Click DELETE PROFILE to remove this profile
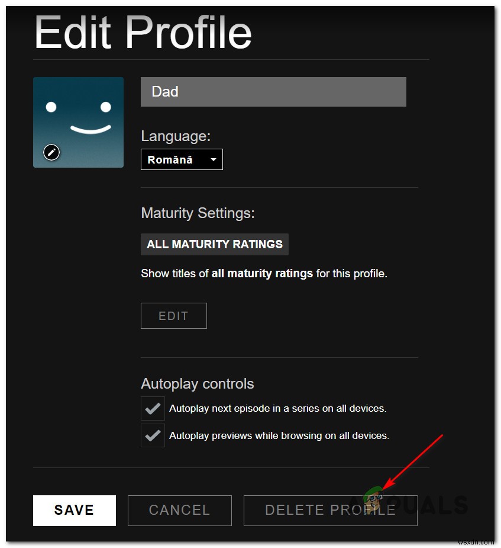Screen dimensions: 501x548 pyautogui.click(x=330, y=510)
